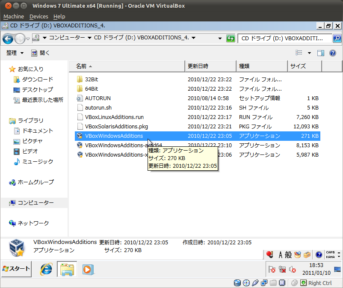Viewport: 343px width, 288px height.
Task: Select コンピューター in navigation pane
Action: (31, 203)
